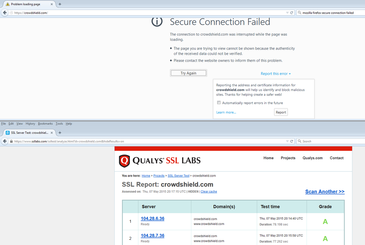Click the Try Again button
Screen dimensions: 365x245
(x=188, y=73)
